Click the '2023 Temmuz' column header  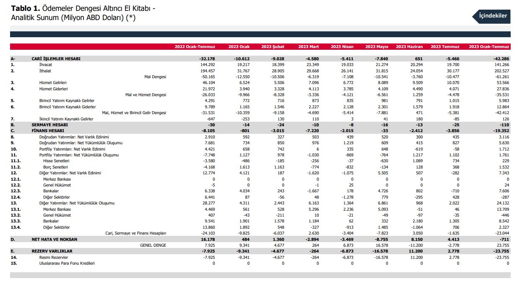pyautogui.click(x=445, y=47)
